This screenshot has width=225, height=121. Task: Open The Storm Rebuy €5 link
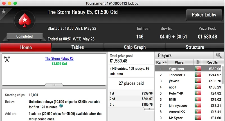59,59
